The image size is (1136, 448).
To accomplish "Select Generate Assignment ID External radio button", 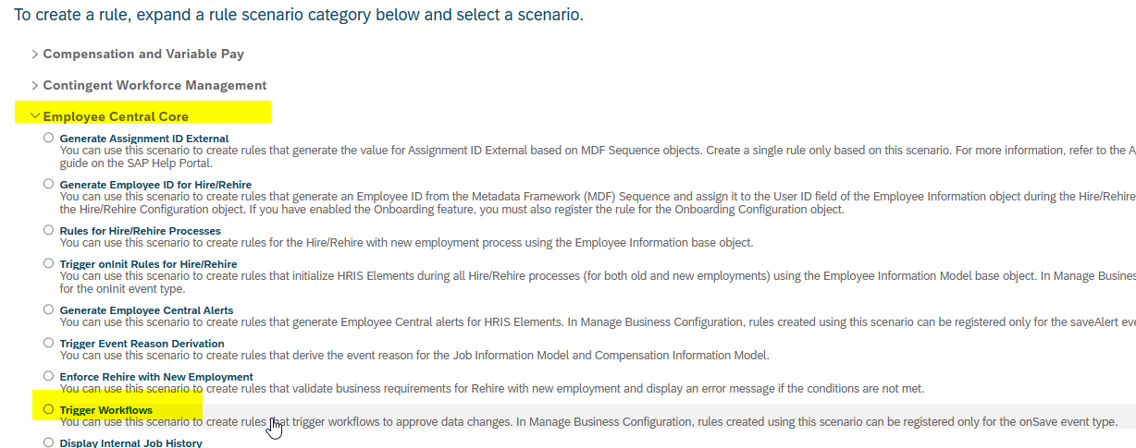I will point(48,138).
